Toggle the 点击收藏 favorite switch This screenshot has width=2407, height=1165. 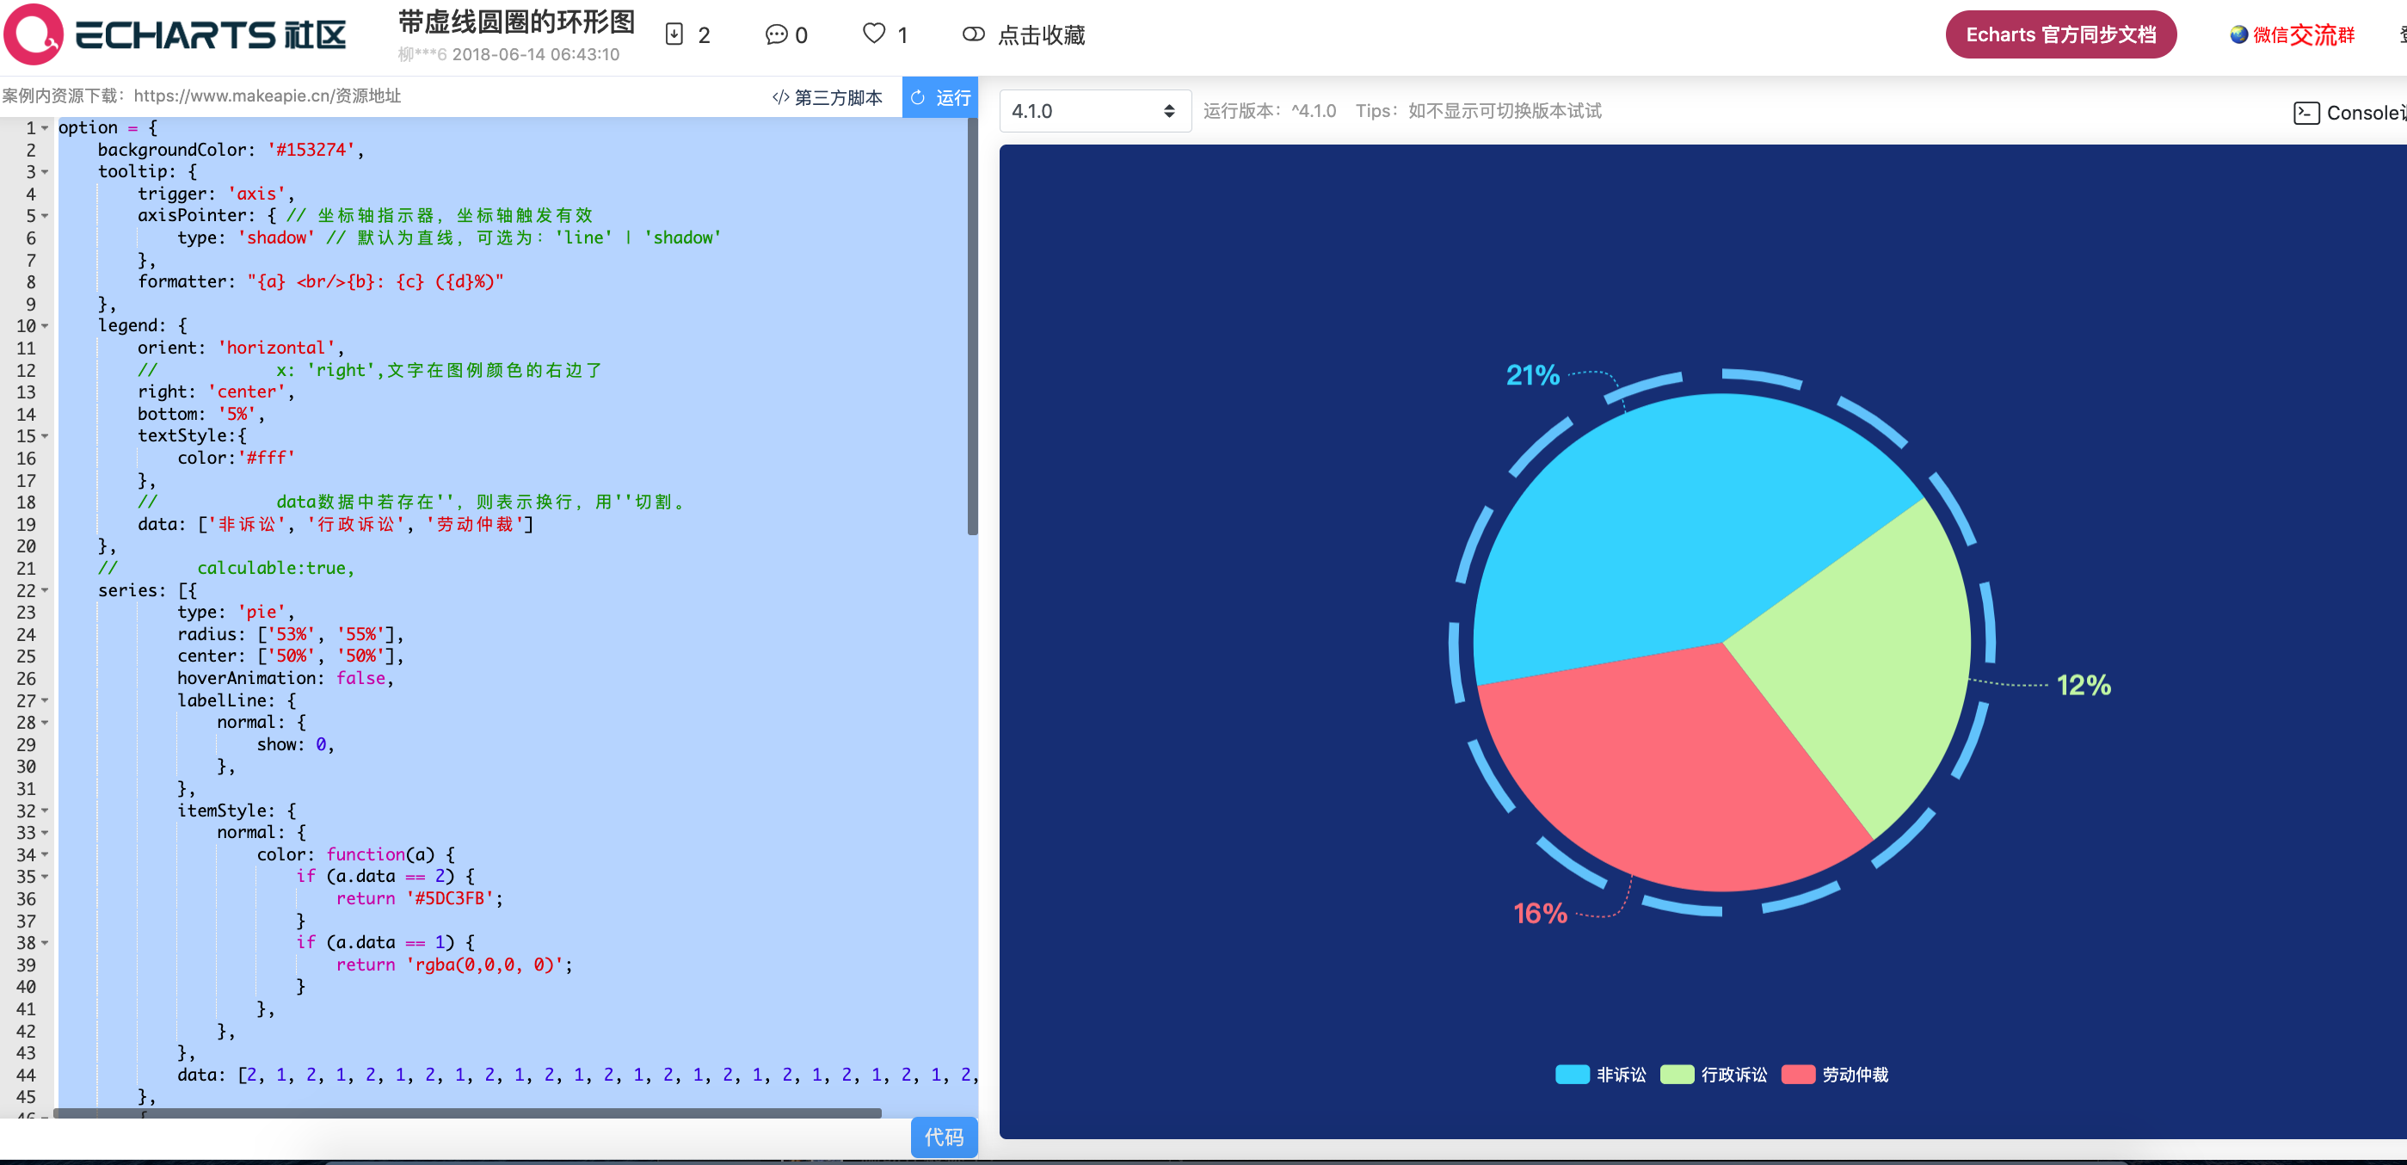973,34
